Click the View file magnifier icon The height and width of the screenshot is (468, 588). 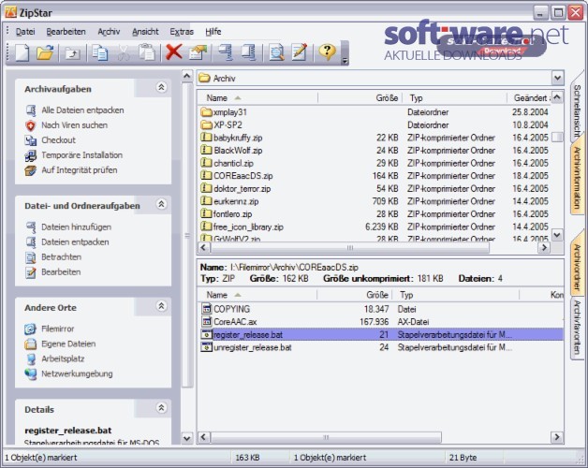276,52
